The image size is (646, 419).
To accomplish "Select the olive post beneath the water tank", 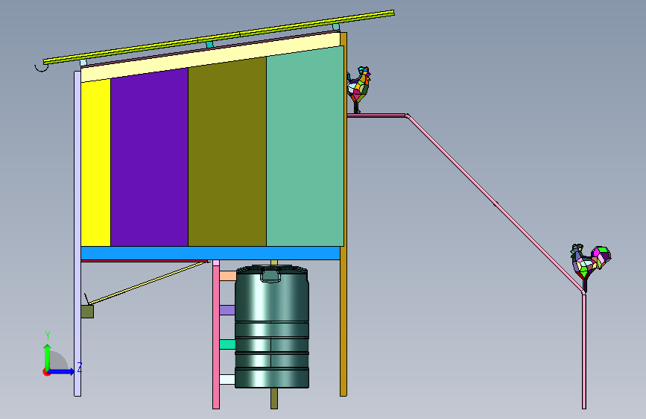I will [274, 398].
